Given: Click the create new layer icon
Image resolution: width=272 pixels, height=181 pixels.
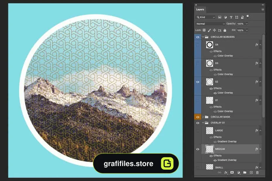Looking at the screenshot, I should 251,172.
